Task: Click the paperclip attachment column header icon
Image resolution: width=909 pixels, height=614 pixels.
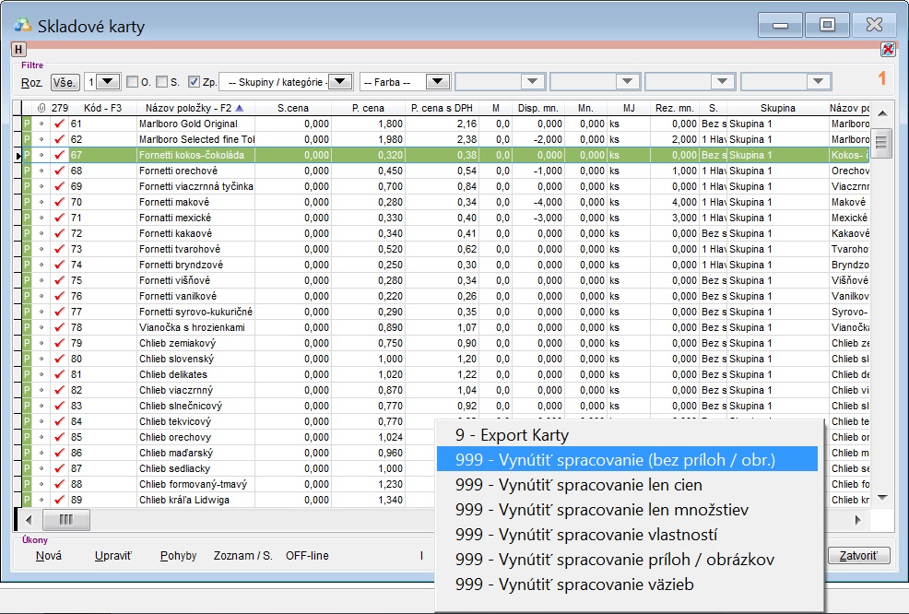Action: click(41, 109)
